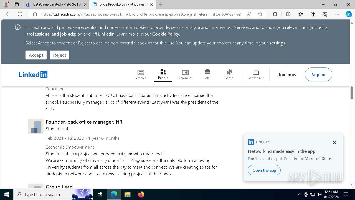
Task: Click the cookie notice info icon
Action: 18,27
